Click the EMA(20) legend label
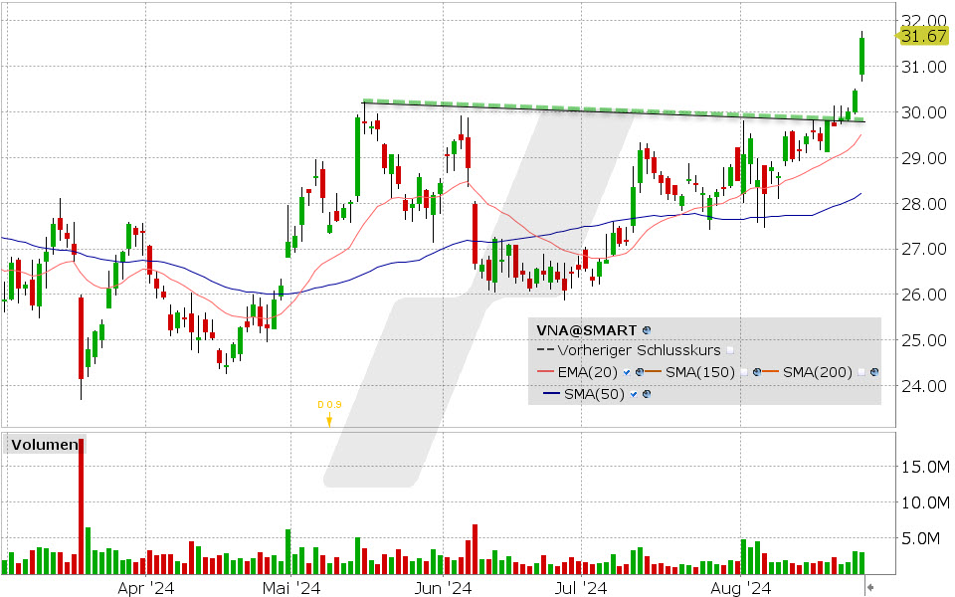Viewport: 955px width, 597px height. click(x=587, y=372)
